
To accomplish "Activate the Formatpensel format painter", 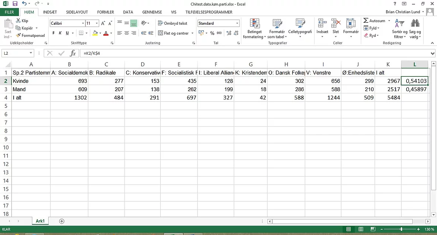I will coord(30,35).
